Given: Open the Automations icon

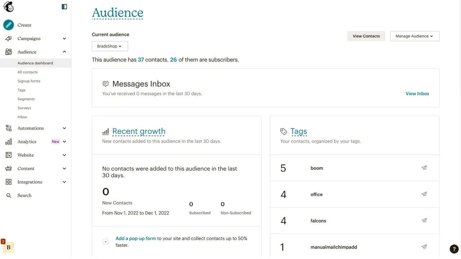Looking at the screenshot, I should 9,128.
